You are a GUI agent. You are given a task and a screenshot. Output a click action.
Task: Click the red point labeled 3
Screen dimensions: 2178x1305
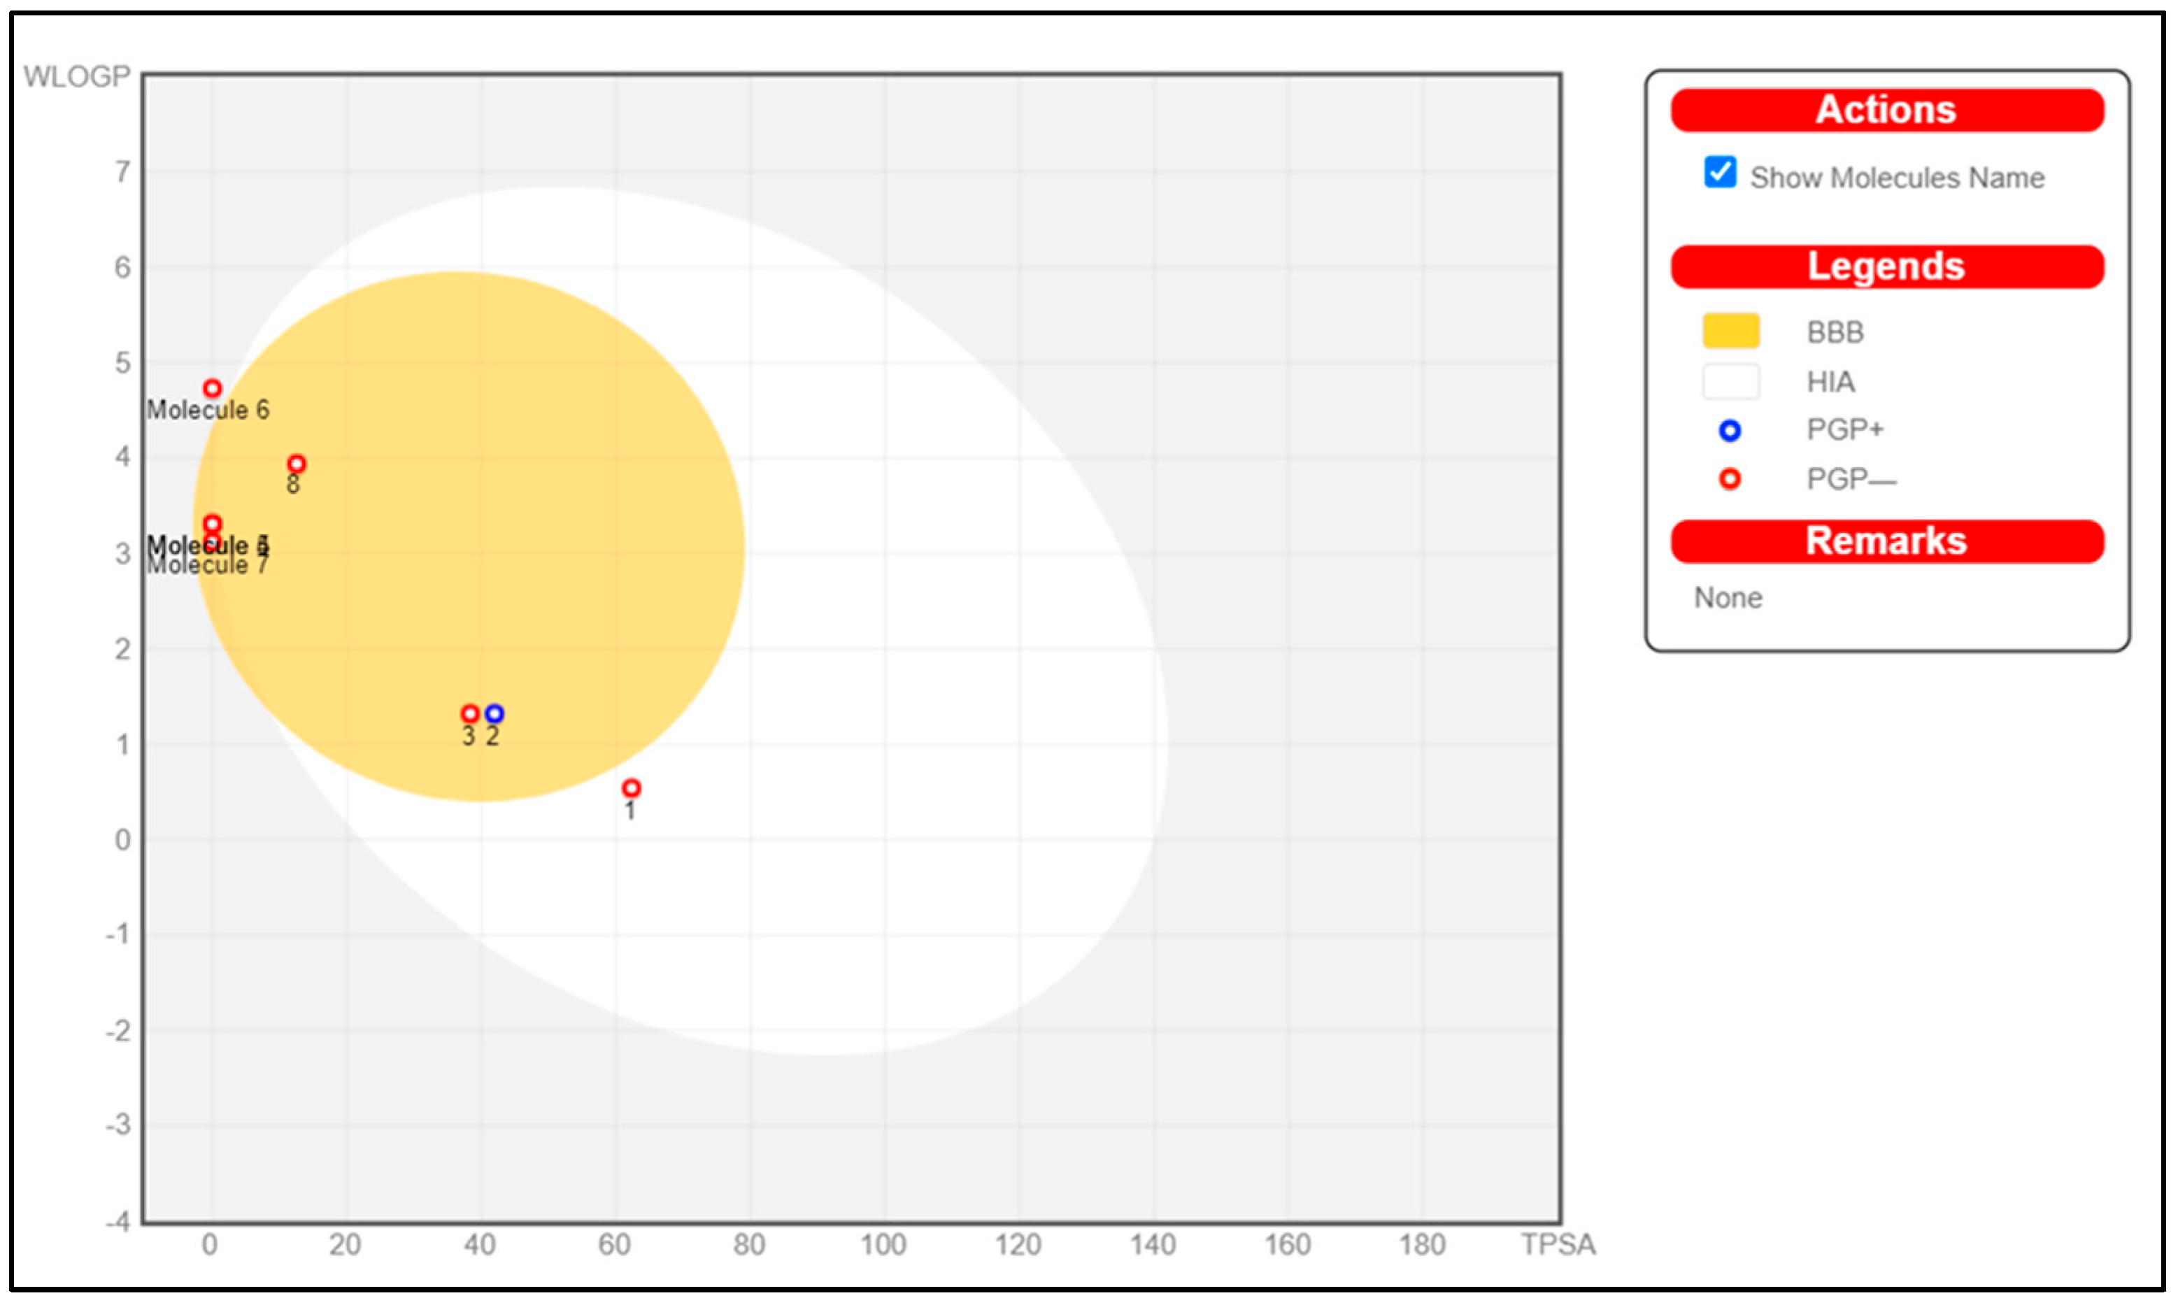[469, 713]
